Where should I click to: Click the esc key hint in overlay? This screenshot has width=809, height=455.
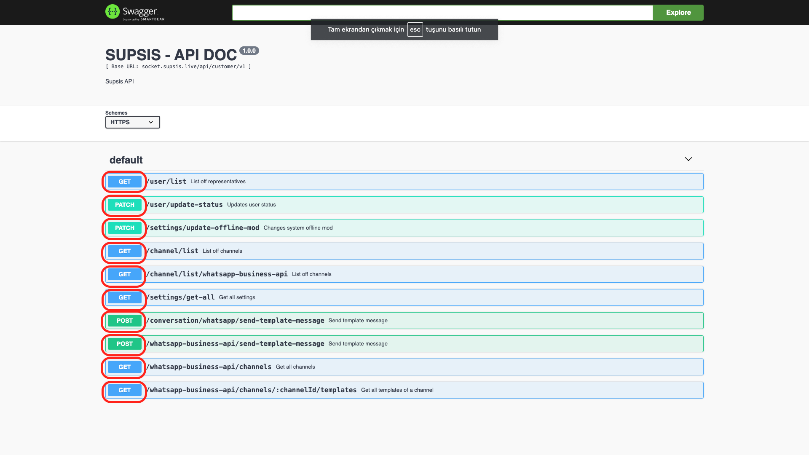[415, 29]
